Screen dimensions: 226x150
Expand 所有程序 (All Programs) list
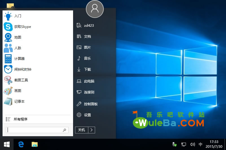(20, 119)
